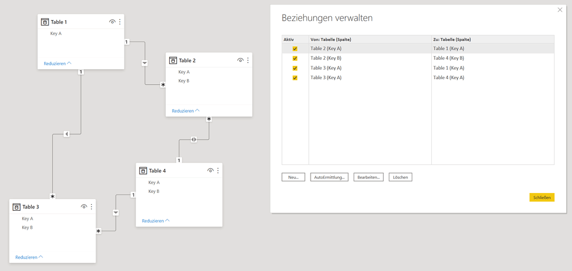Collapse Table 1 via Reduzieren
The height and width of the screenshot is (271, 572).
point(57,64)
